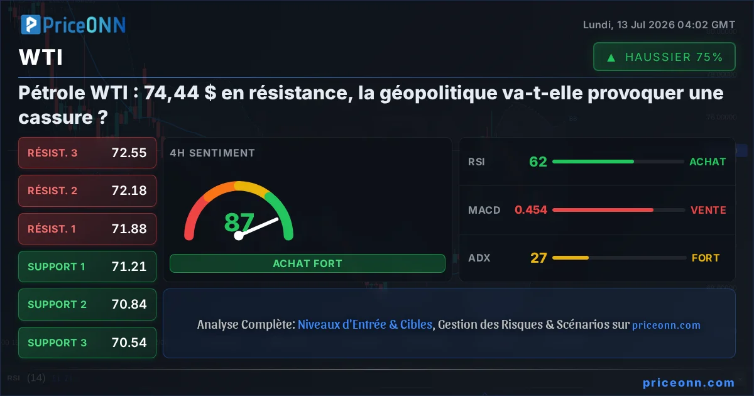The image size is (754, 396).
Task: Select the RÉSIST. 1 level 71.88
Action: point(87,229)
